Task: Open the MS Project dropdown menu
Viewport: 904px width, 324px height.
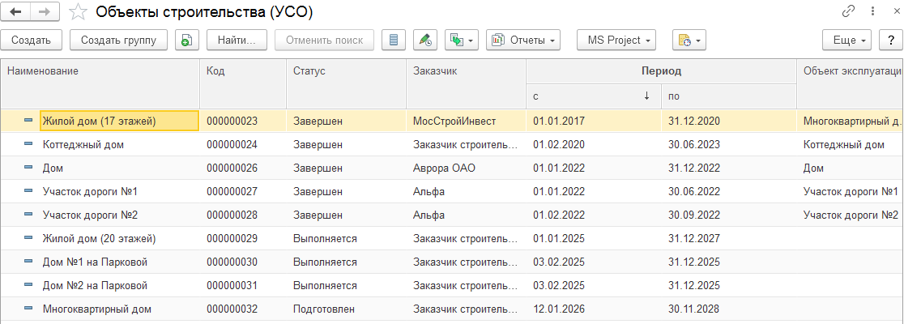Action: pyautogui.click(x=616, y=40)
